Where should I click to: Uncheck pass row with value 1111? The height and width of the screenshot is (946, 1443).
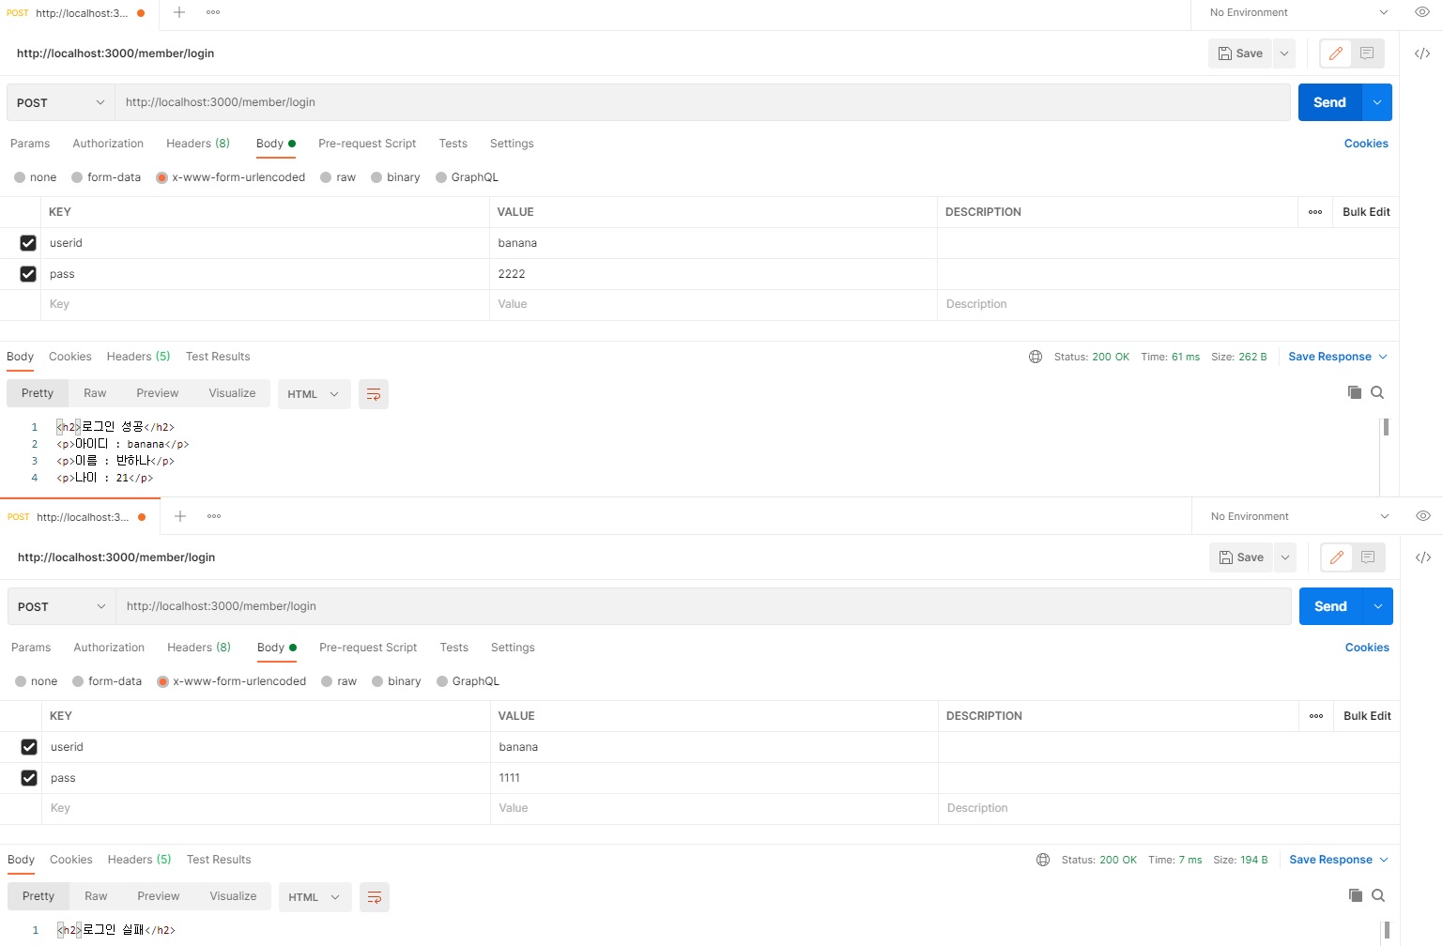29,778
